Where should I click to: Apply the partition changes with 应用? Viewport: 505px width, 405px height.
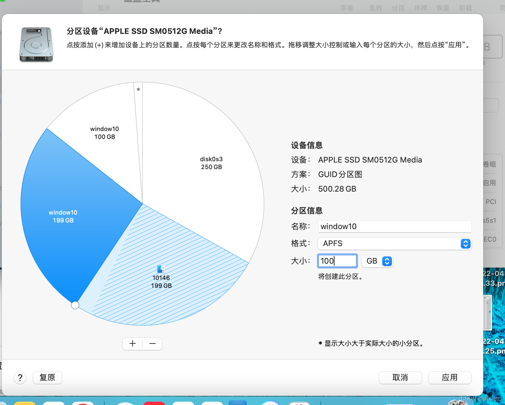[450, 377]
